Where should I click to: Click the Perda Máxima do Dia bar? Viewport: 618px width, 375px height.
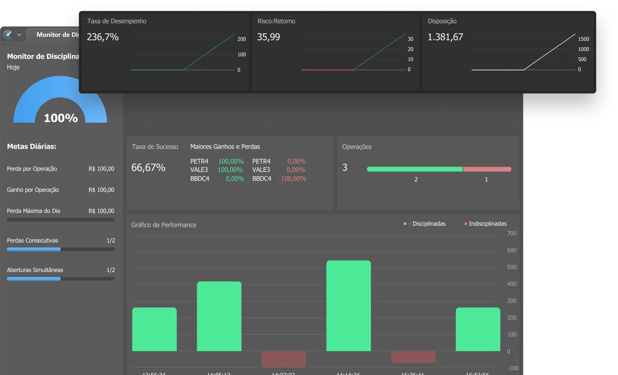[x=61, y=220]
